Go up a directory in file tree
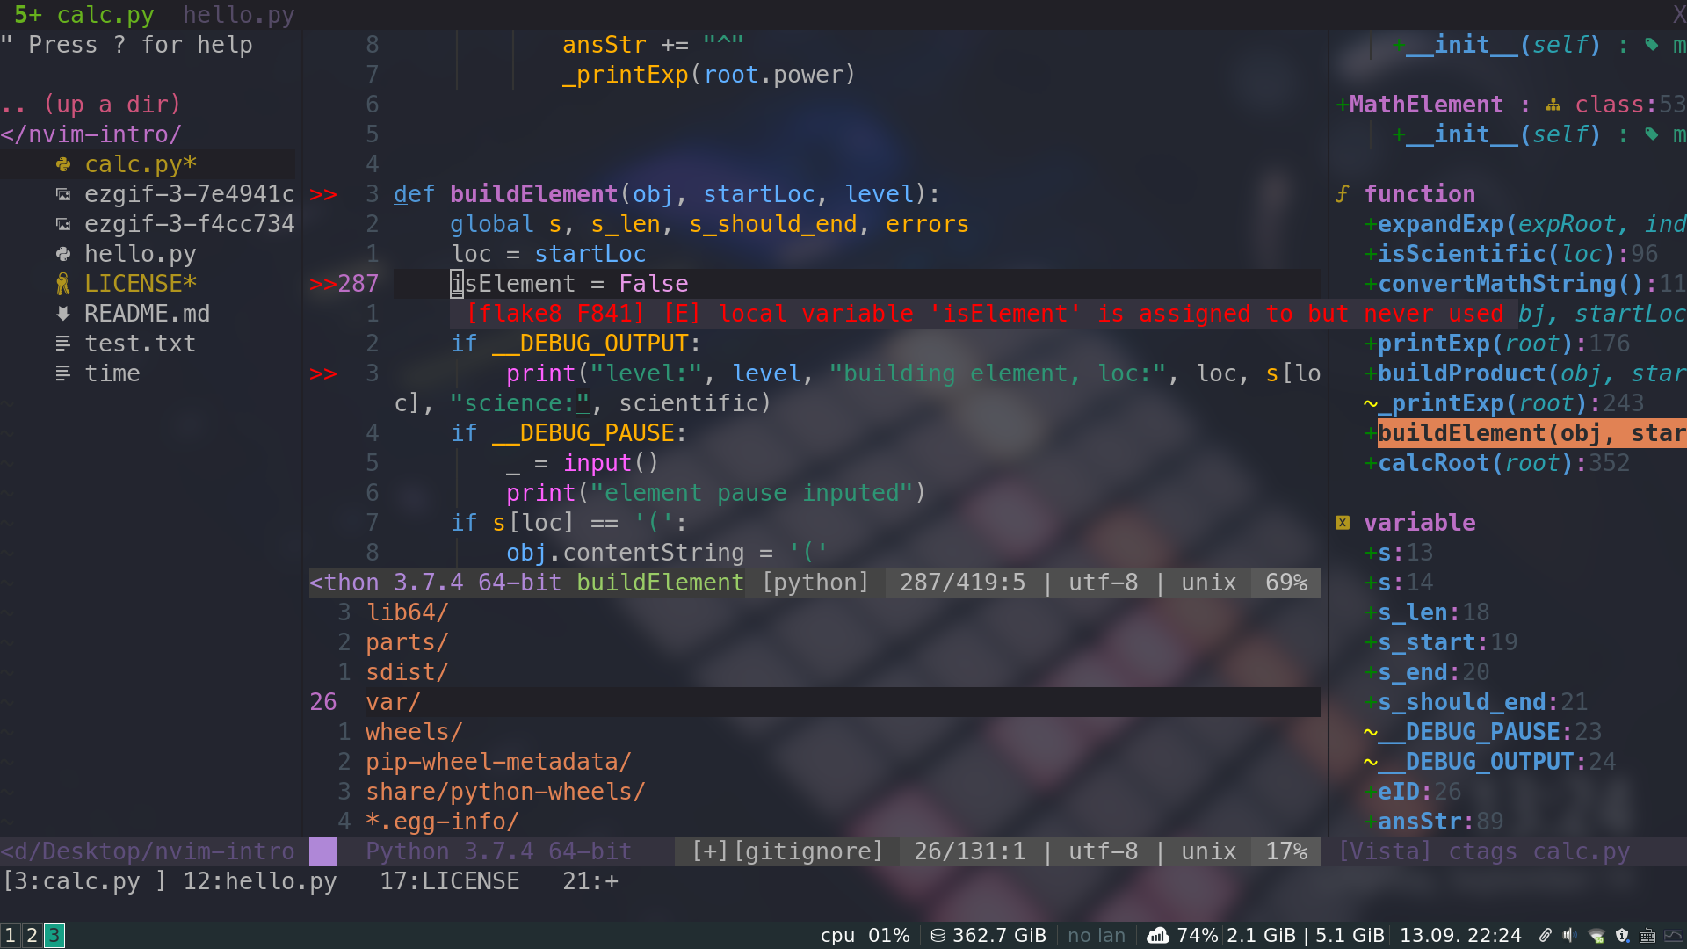The width and height of the screenshot is (1687, 949). pyautogui.click(x=91, y=105)
